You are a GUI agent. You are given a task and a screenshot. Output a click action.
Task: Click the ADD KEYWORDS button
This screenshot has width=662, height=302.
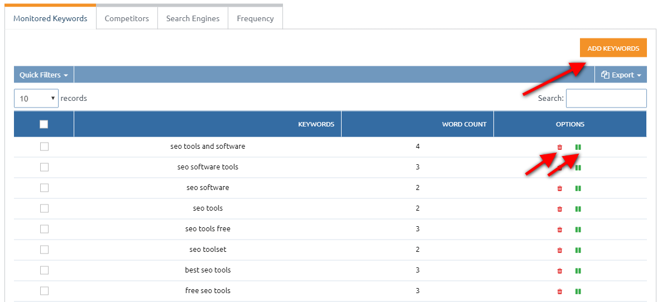[x=613, y=48]
